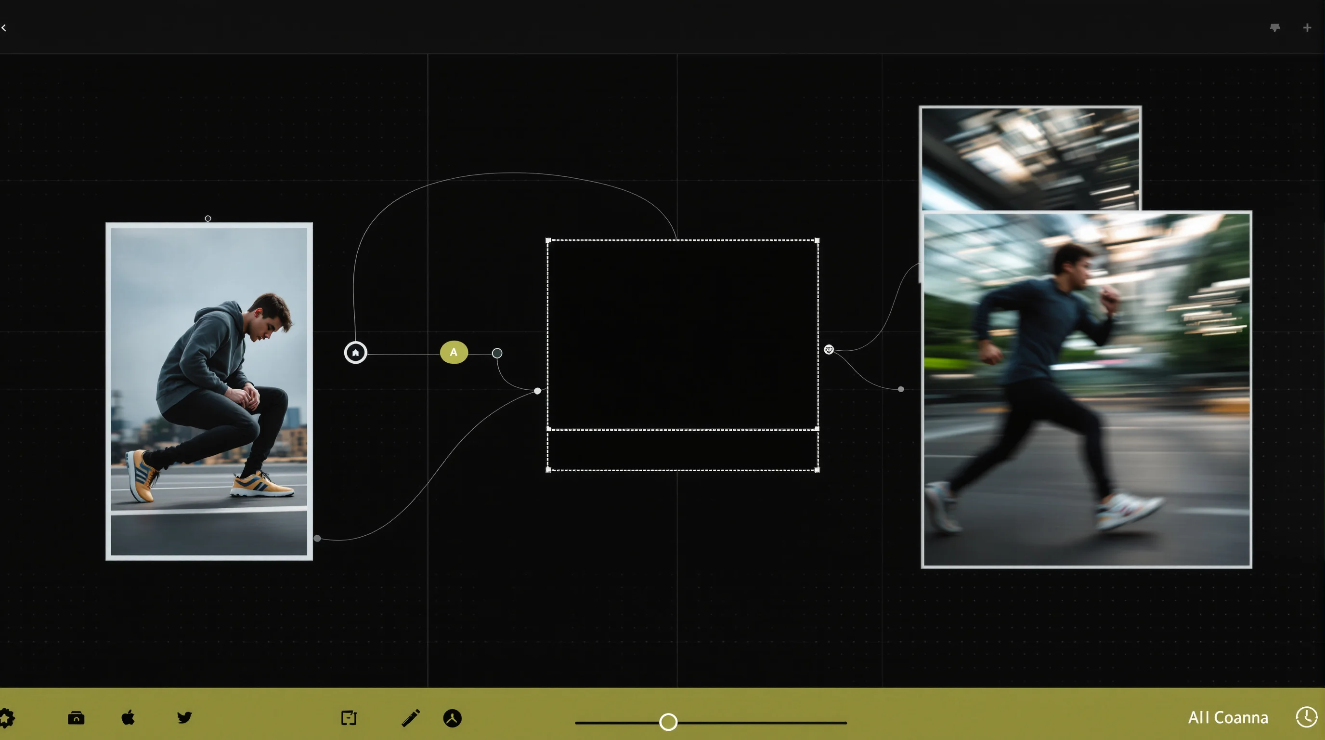Click the small gray connector node after A
The width and height of the screenshot is (1325, 740).
click(497, 353)
